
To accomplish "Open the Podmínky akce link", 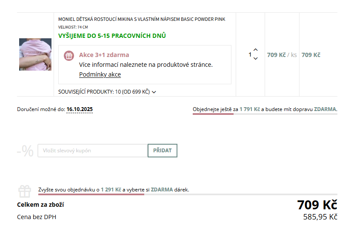I will point(100,74).
